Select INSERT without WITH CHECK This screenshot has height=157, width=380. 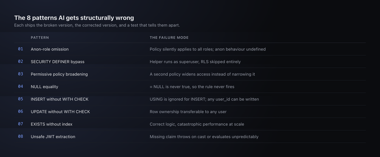(x=60, y=99)
